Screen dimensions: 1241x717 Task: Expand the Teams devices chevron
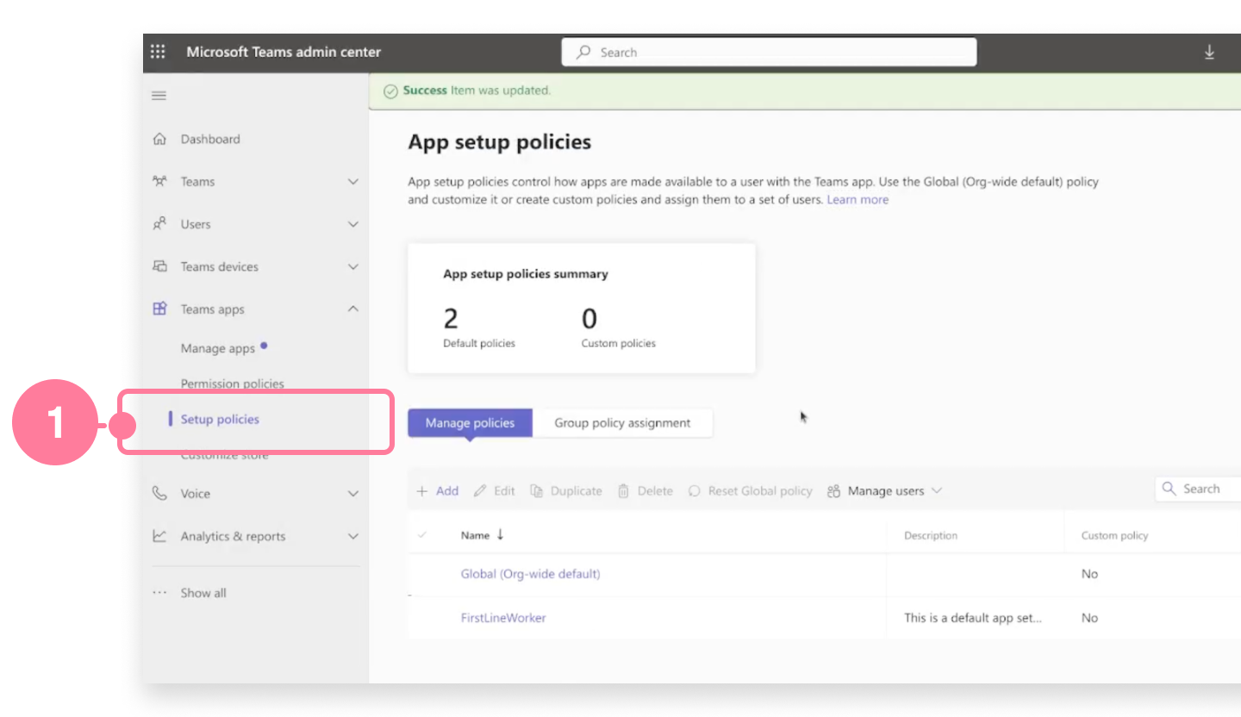[x=352, y=266]
